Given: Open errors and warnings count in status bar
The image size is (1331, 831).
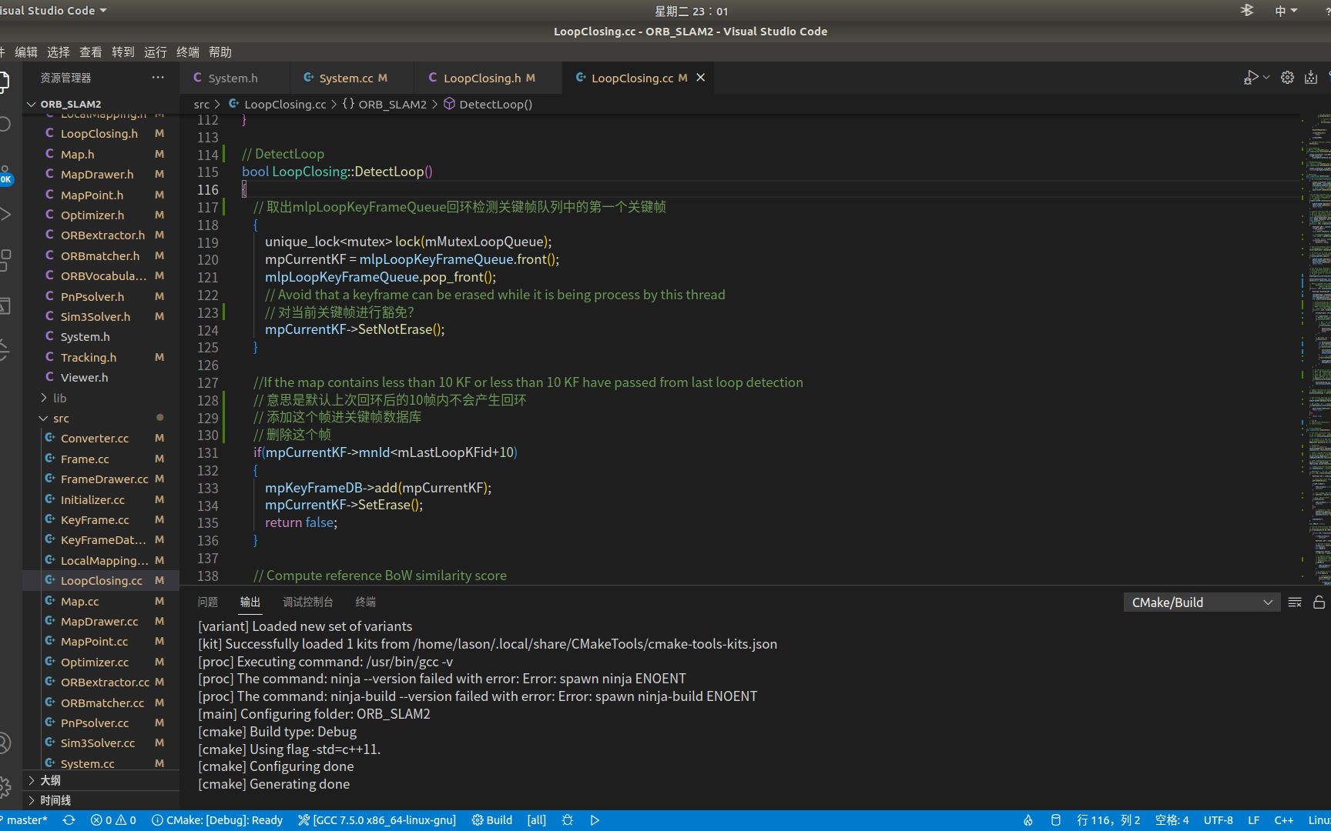Looking at the screenshot, I should (x=113, y=820).
